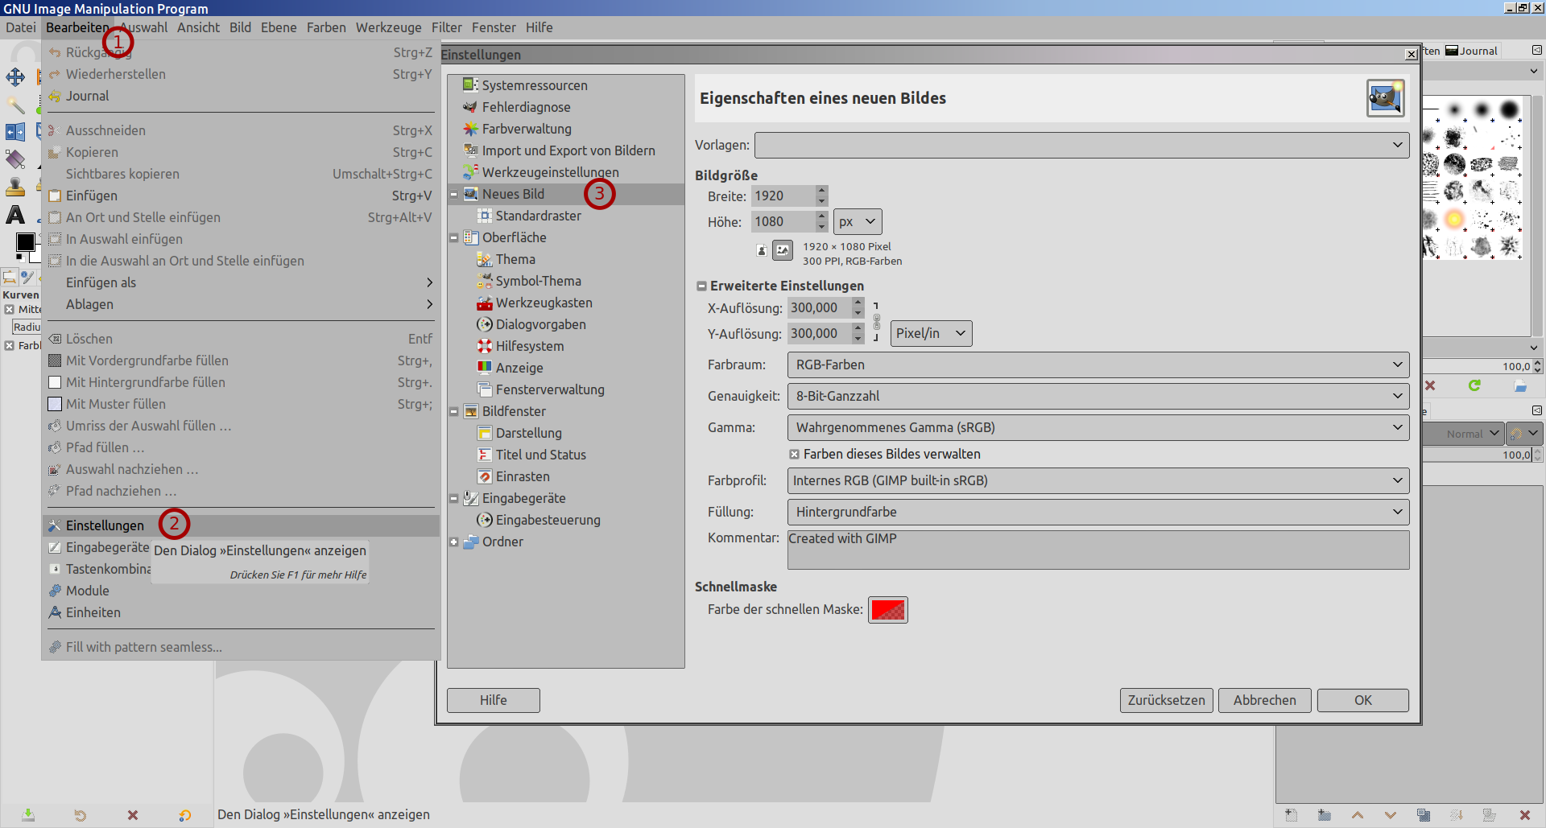
Task: Click the duplicate layer icon
Action: [1424, 815]
